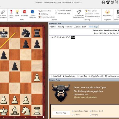Click the bull avatar icon in title bar
119x119 pixels.
[x=108, y=2]
